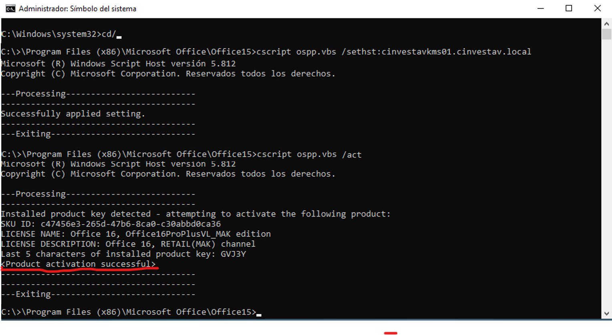Click the 'cscript ospp.vbs /act' command
612x335 pixels.
tap(309, 154)
